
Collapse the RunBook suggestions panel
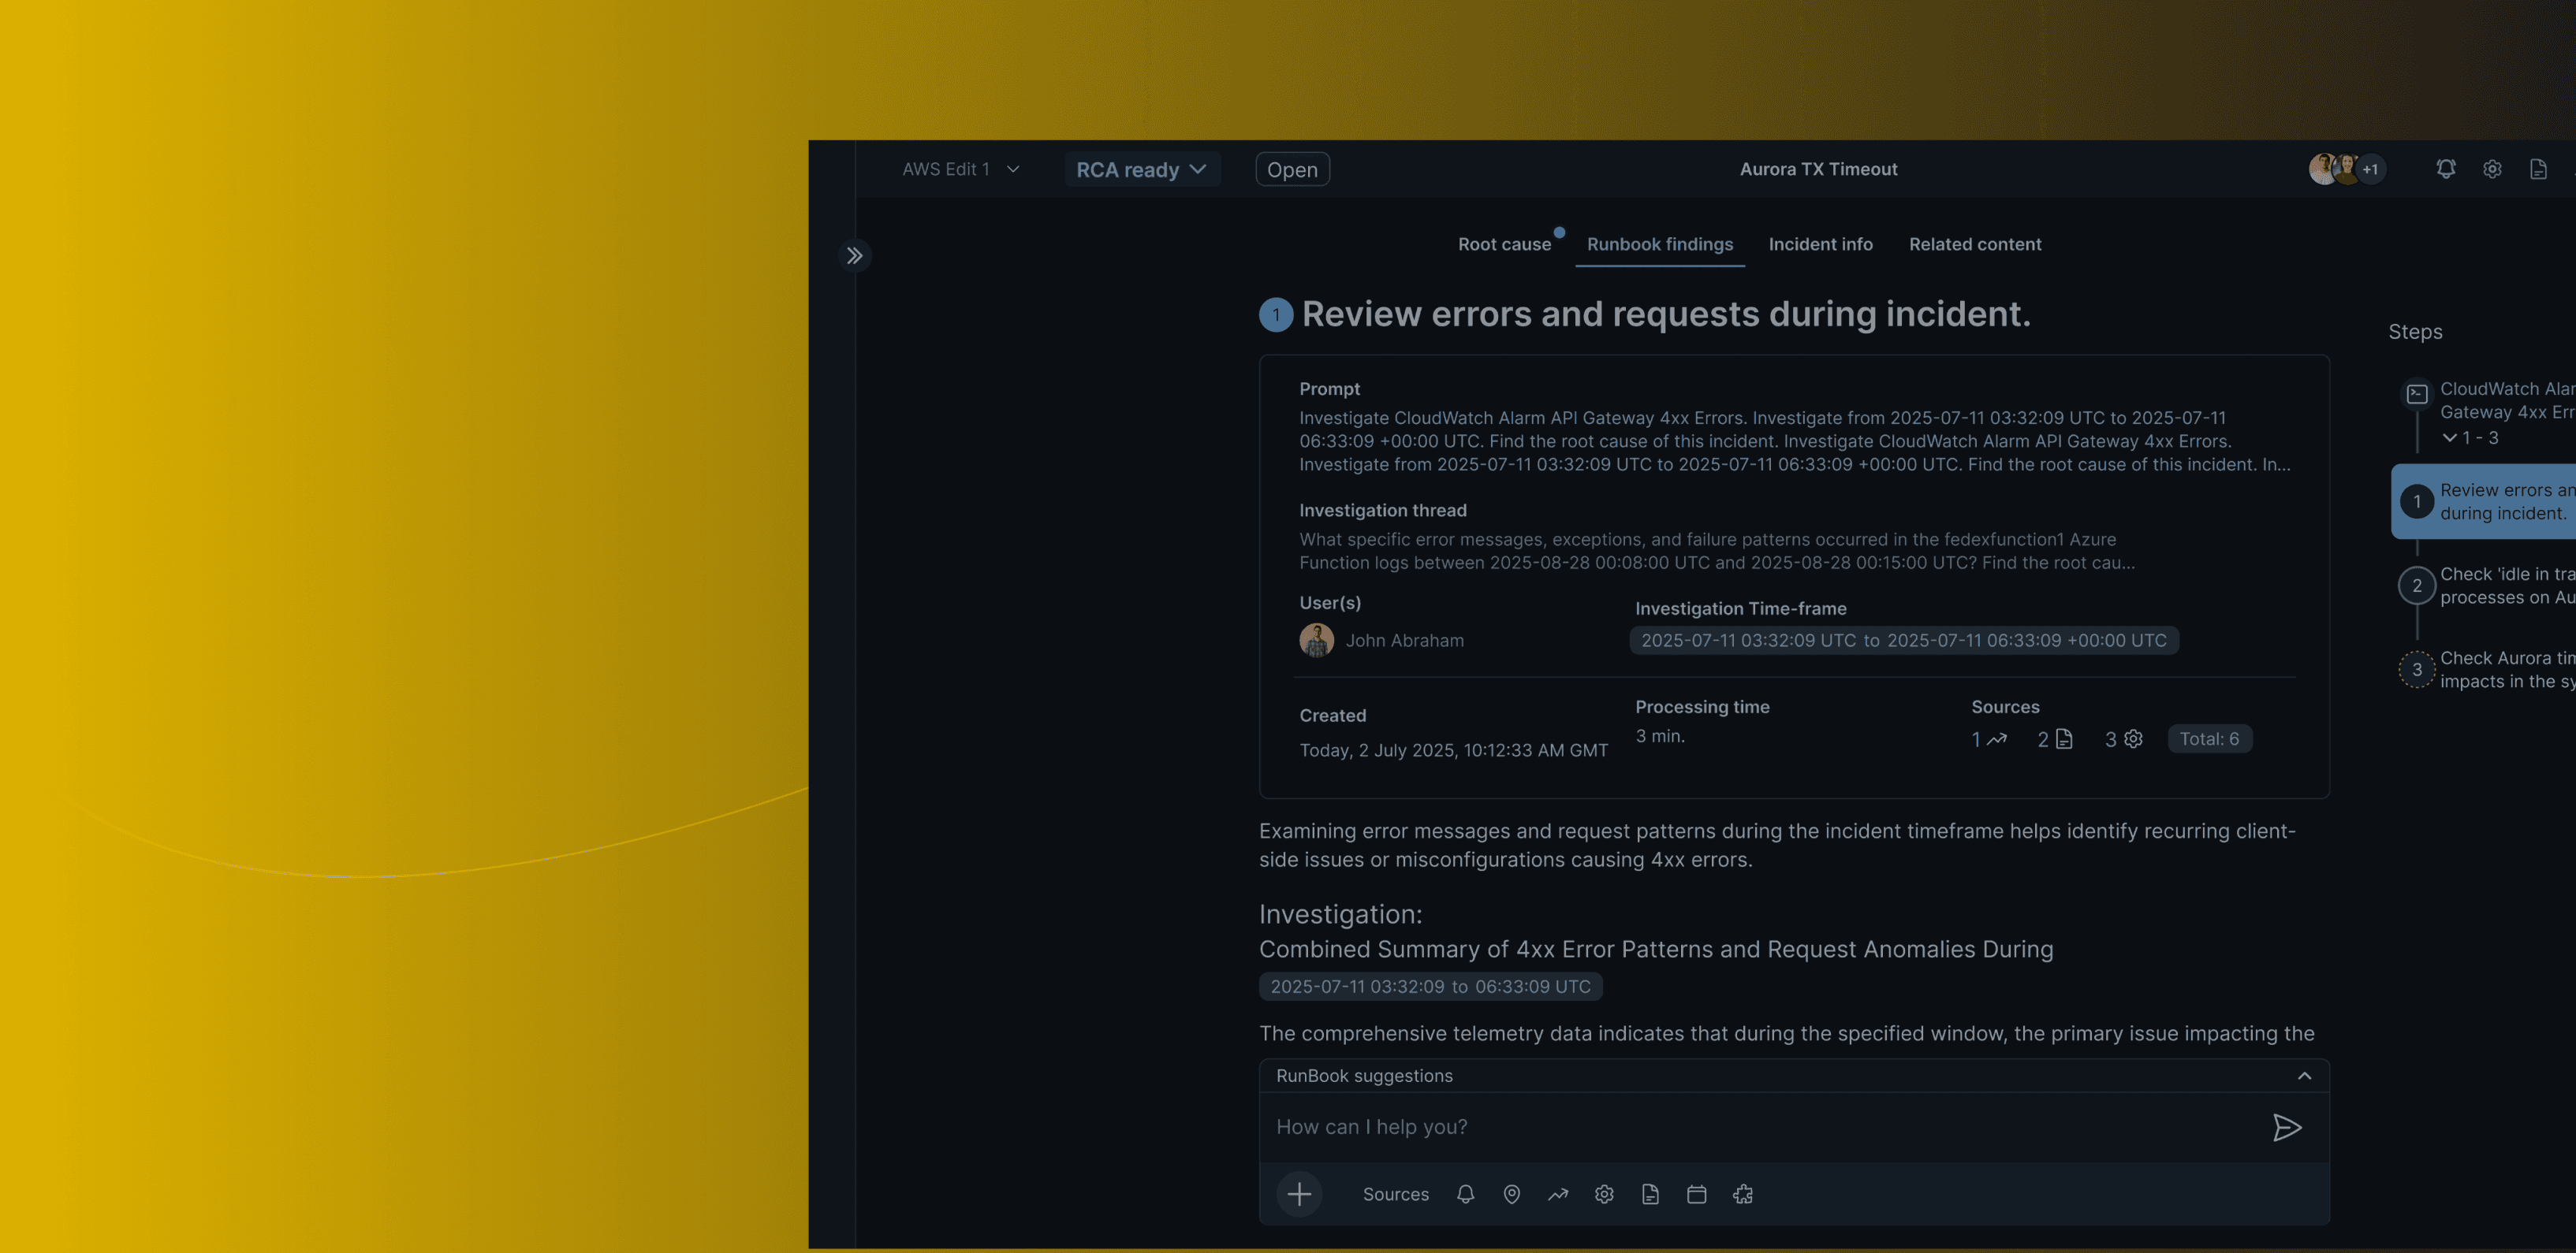pyautogui.click(x=2304, y=1075)
